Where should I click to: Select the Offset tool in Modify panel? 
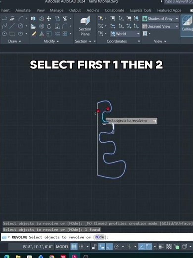[x=57, y=34]
